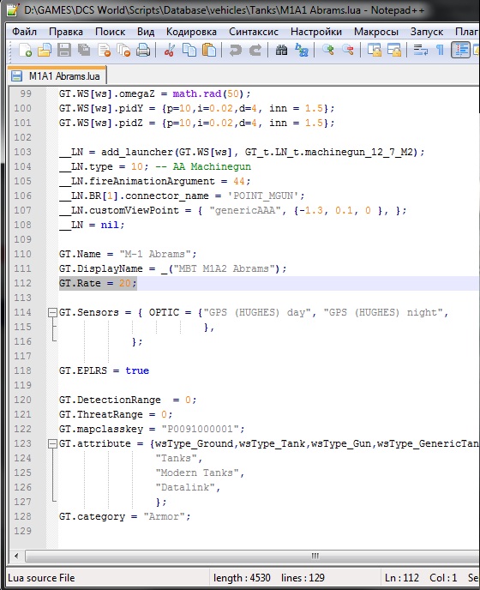Open the Макросы menu

pyautogui.click(x=375, y=32)
